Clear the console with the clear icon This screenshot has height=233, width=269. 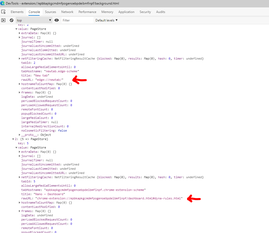tap(11, 20)
